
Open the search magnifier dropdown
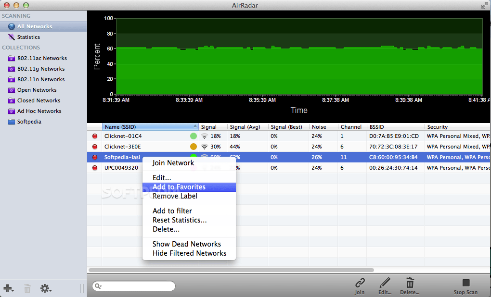point(98,286)
